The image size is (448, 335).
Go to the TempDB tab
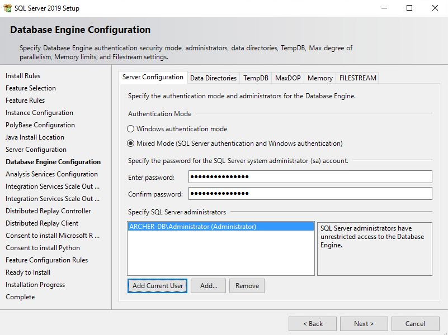coord(256,78)
